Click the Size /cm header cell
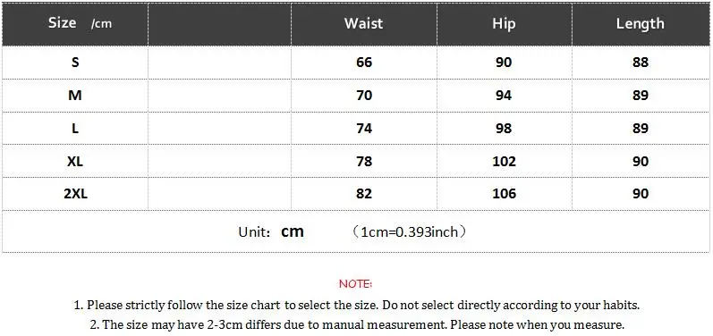 [x=75, y=24]
